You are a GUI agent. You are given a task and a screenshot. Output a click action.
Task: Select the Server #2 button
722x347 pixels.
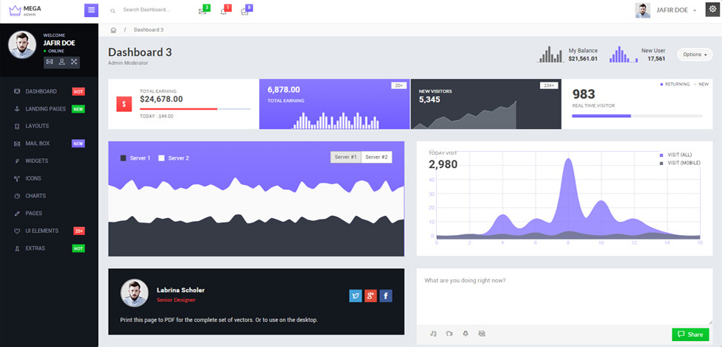tap(376, 158)
